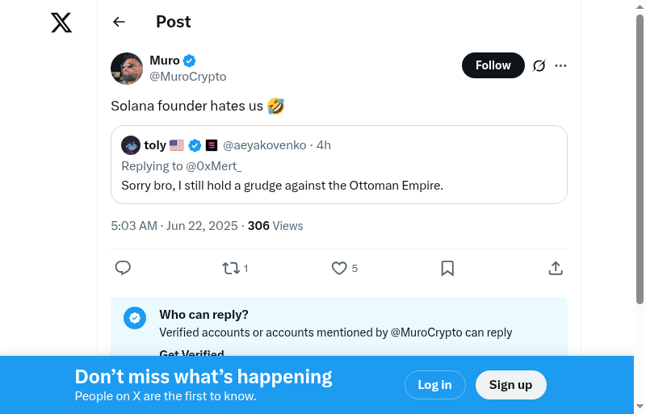Click the X logo icon

click(x=61, y=23)
